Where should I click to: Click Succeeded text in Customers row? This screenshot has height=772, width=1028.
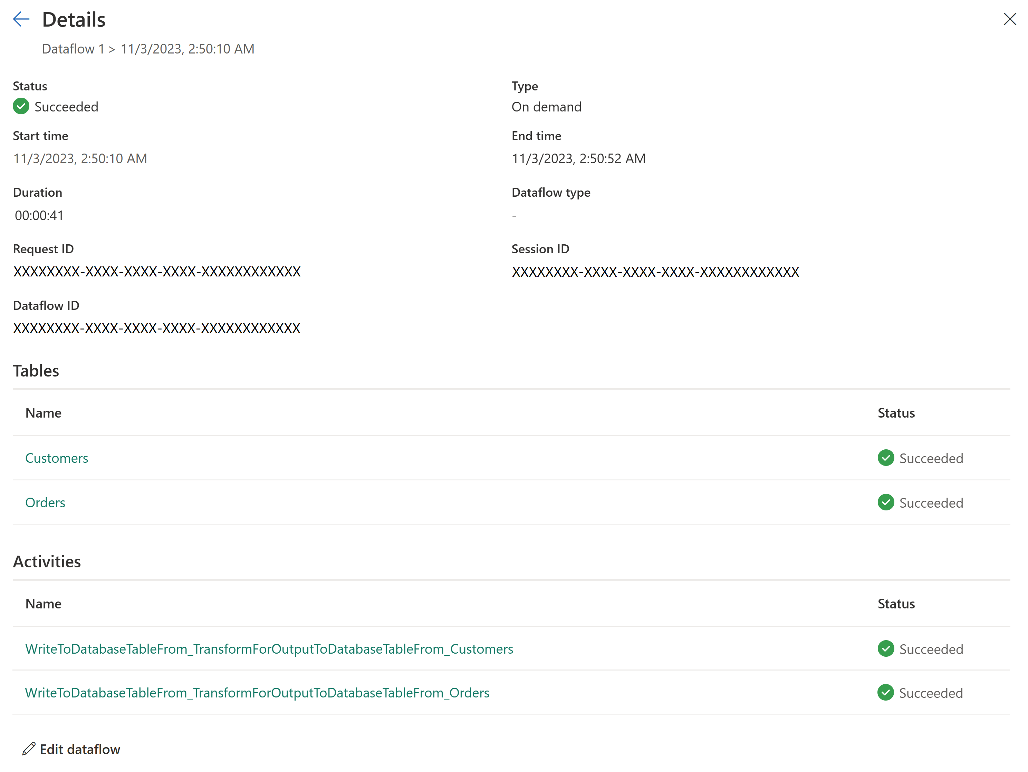point(931,458)
